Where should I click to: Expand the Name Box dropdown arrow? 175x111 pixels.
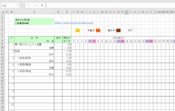tap(17, 5)
